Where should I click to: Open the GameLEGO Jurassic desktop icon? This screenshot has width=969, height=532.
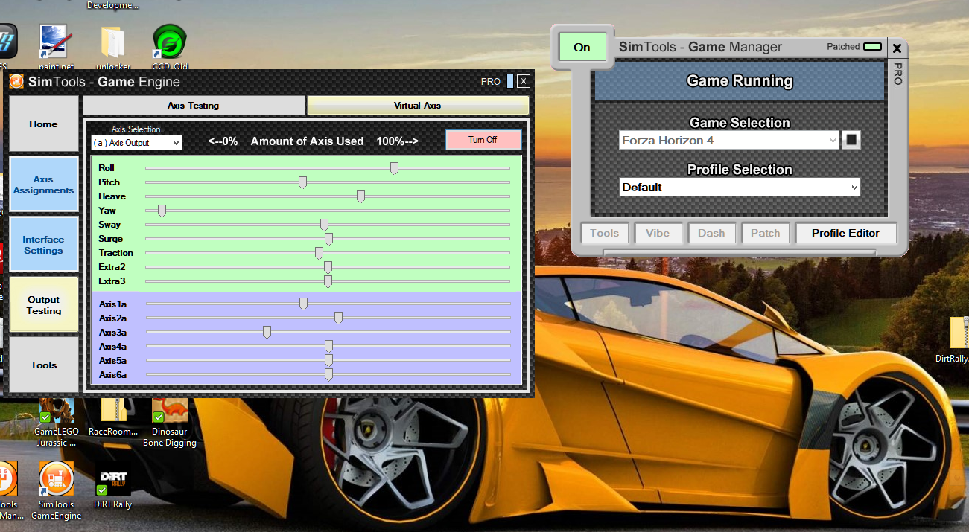tap(56, 421)
